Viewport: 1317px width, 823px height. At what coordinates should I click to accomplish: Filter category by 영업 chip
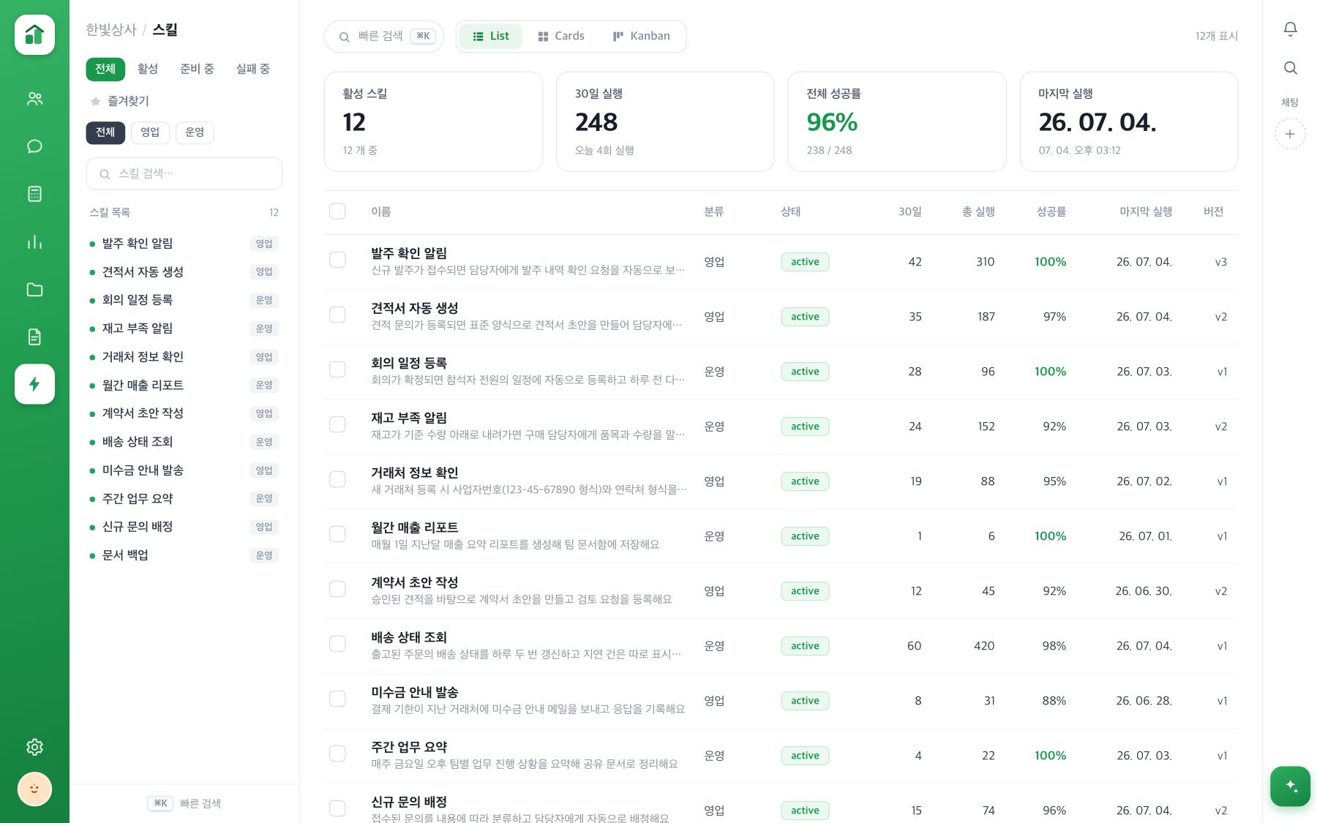150,132
